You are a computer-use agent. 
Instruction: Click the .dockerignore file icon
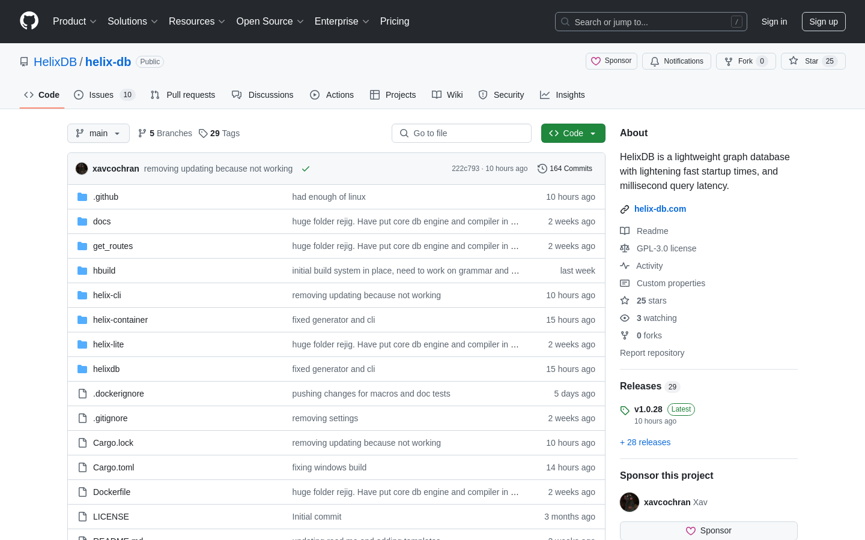point(82,394)
